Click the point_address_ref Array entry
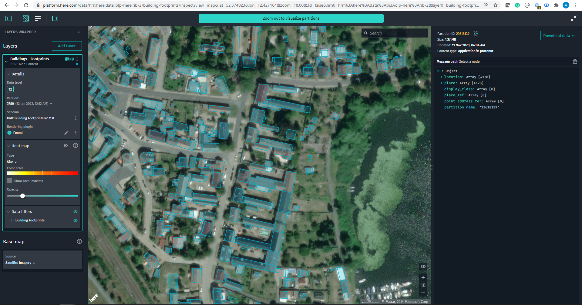The height and width of the screenshot is (305, 582). click(474, 101)
